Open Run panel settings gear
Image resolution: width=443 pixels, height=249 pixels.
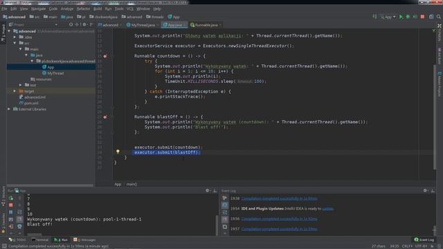[208, 191]
